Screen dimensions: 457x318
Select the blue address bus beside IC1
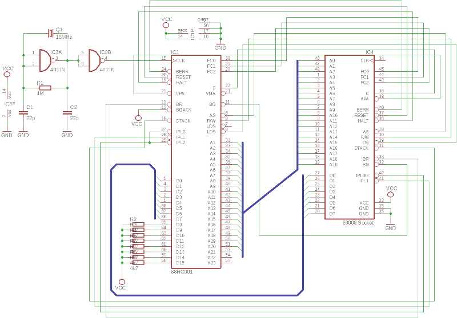point(242,199)
